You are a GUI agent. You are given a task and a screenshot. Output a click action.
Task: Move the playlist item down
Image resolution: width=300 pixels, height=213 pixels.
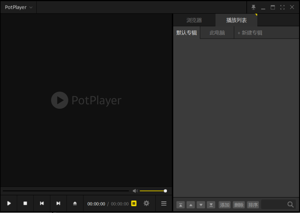(201, 205)
